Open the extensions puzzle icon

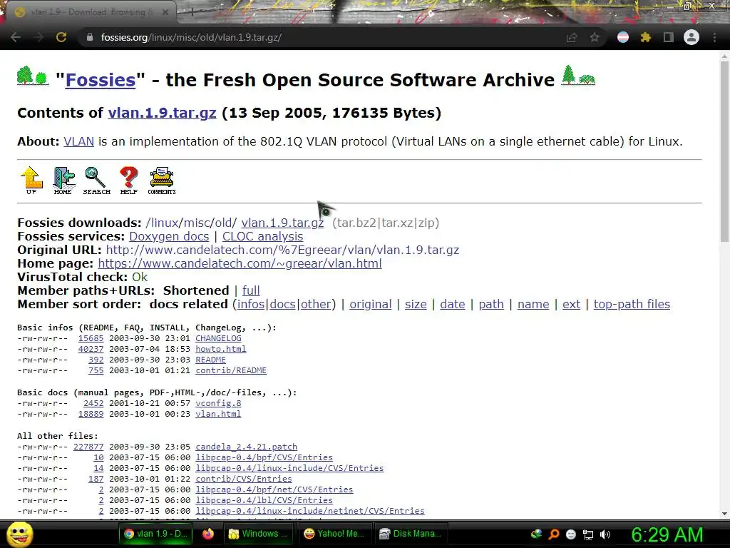pos(646,37)
